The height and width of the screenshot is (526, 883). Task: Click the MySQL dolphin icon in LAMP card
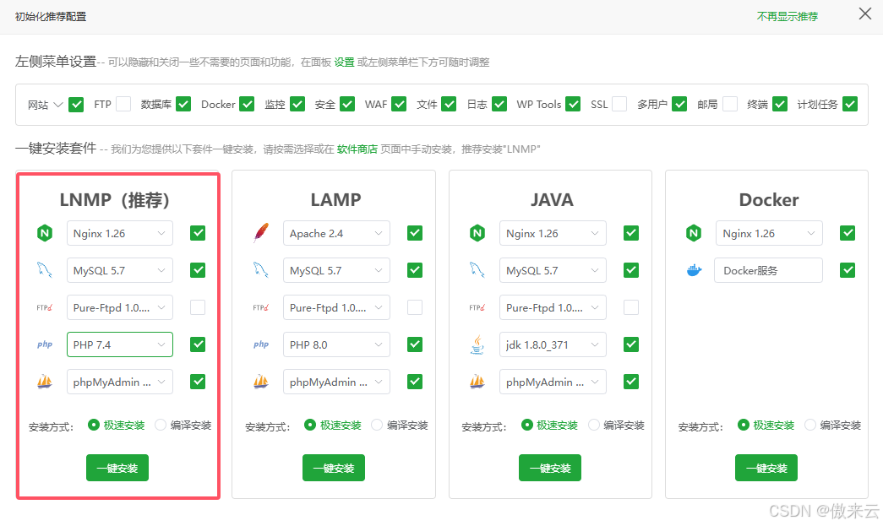pos(261,270)
